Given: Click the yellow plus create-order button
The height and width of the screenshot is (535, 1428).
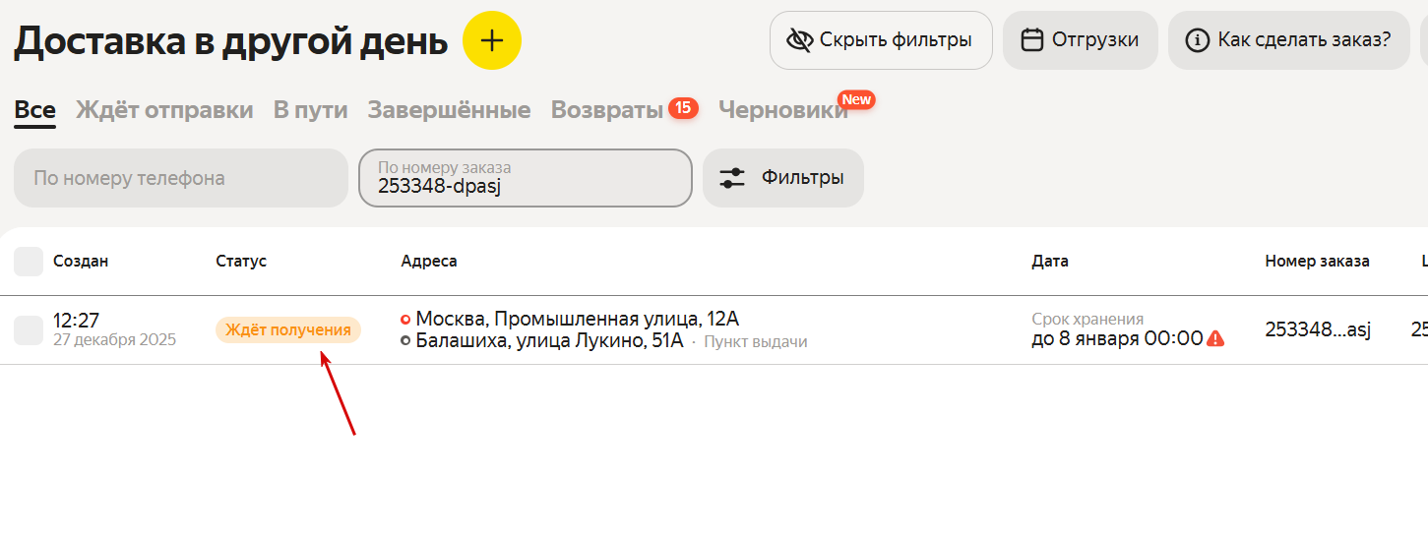Looking at the screenshot, I should pyautogui.click(x=491, y=40).
